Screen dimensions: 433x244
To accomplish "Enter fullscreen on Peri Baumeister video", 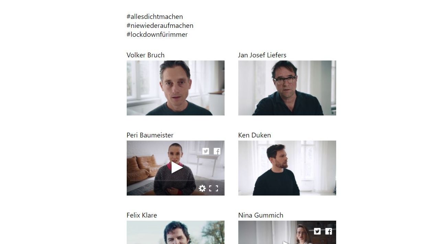I will [214, 188].
